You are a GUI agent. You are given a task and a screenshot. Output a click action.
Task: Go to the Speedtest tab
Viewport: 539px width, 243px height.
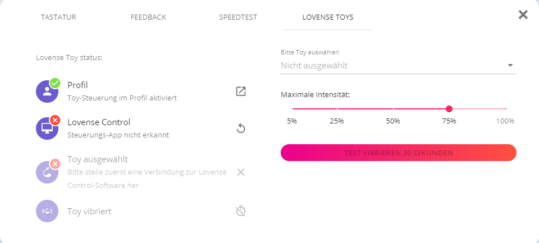[x=238, y=17]
